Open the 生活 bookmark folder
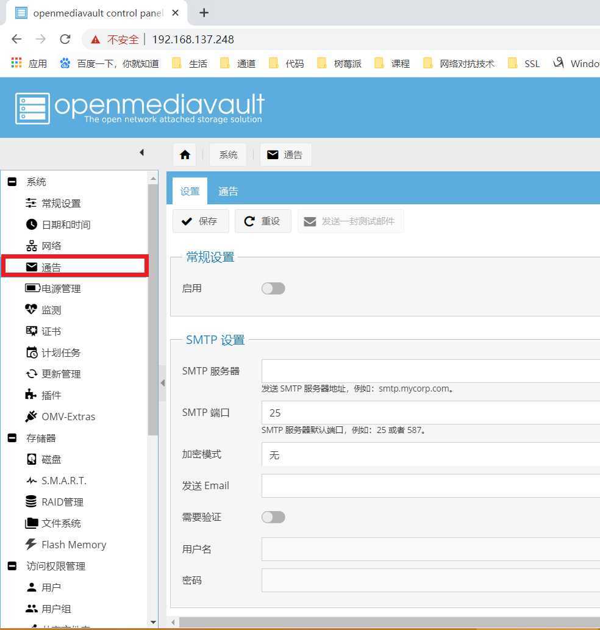 (x=190, y=63)
